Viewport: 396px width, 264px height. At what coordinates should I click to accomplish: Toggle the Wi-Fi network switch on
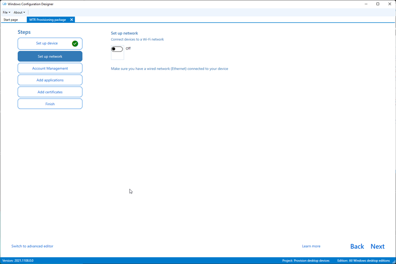pos(117,49)
